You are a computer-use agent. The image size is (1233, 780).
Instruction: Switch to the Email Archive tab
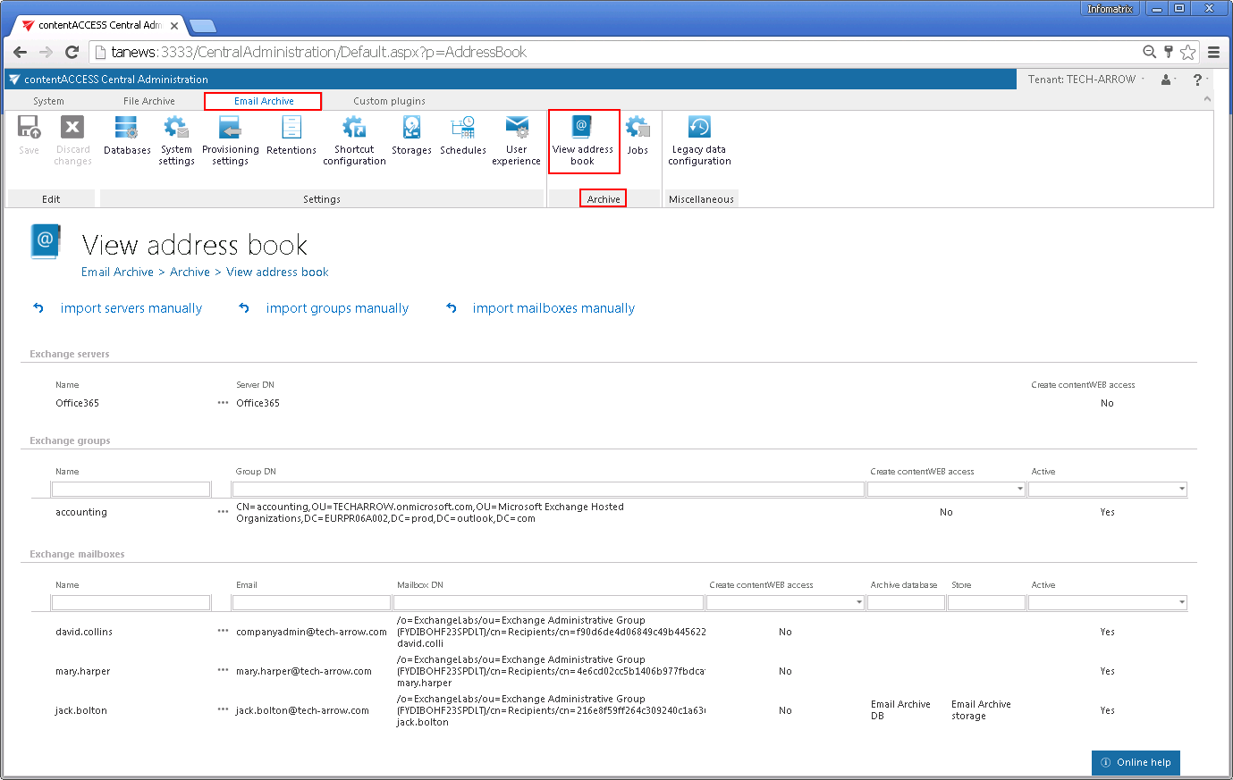click(264, 101)
